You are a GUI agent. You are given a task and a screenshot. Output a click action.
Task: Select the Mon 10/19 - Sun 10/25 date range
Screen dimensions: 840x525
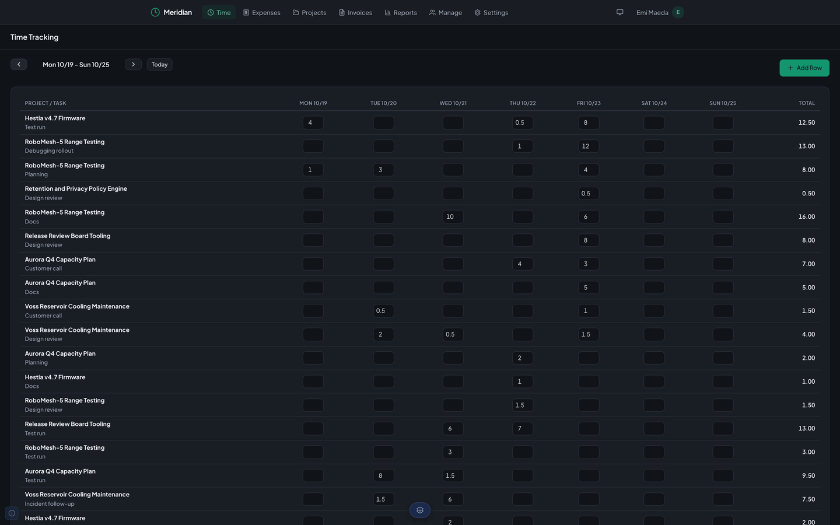click(x=76, y=65)
